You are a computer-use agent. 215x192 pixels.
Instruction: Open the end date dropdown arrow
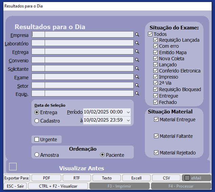tap(128, 120)
